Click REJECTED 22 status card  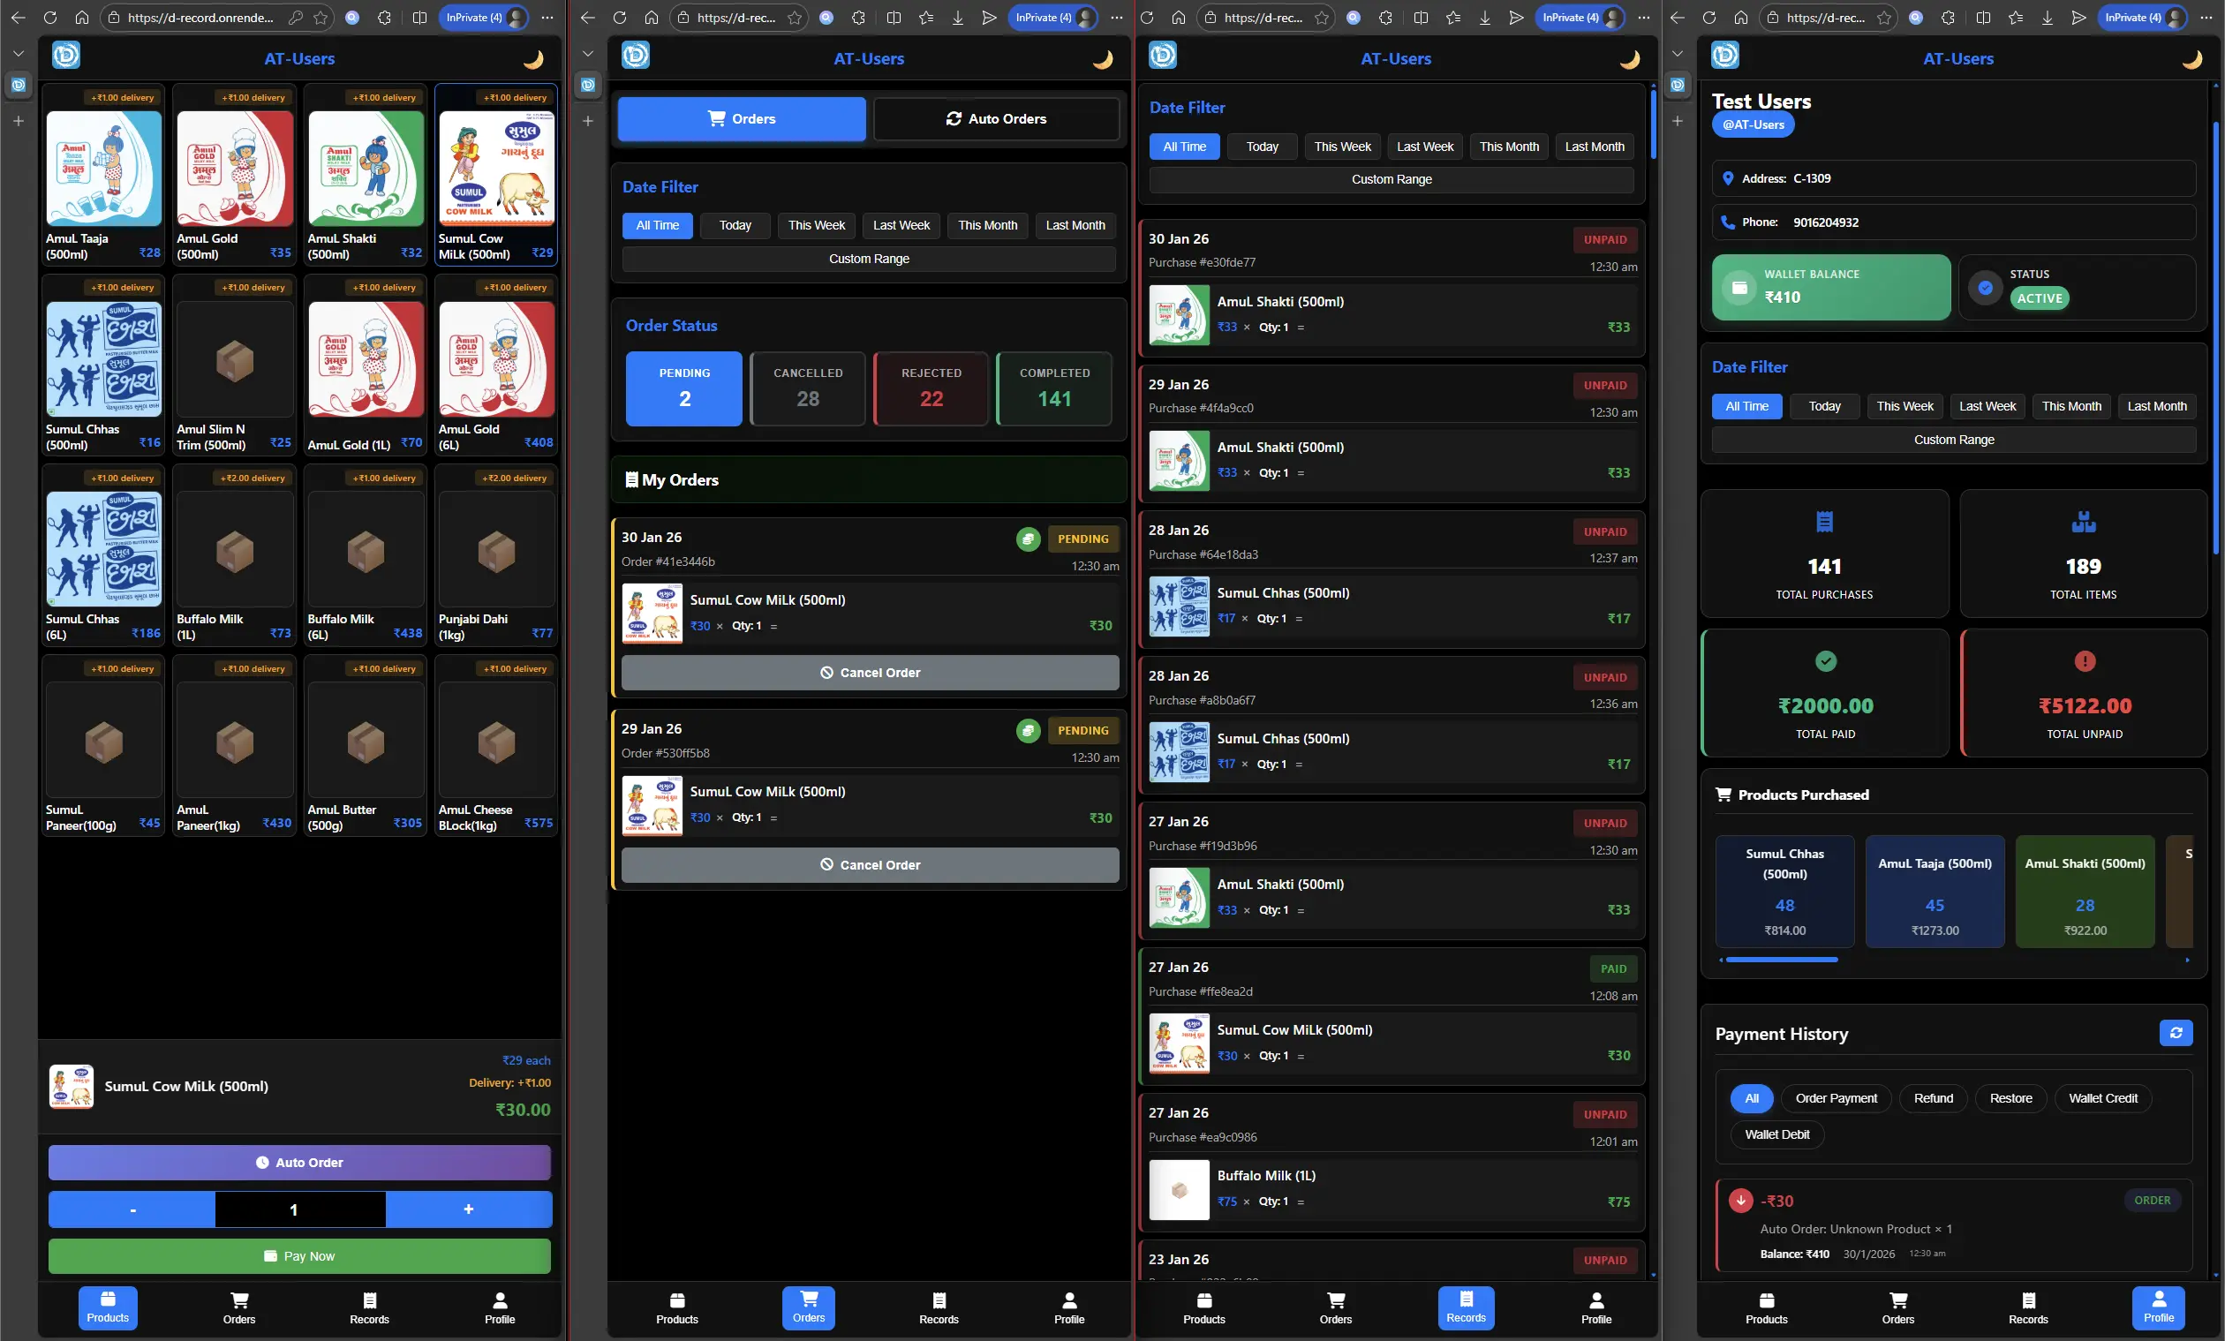(x=931, y=388)
